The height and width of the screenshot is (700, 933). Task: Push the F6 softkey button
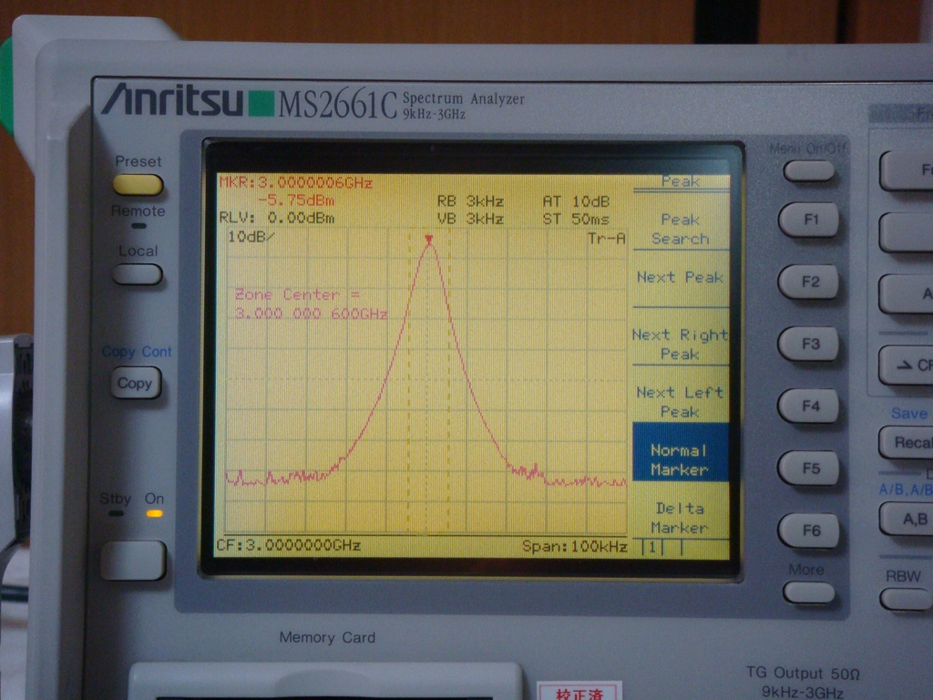click(809, 530)
